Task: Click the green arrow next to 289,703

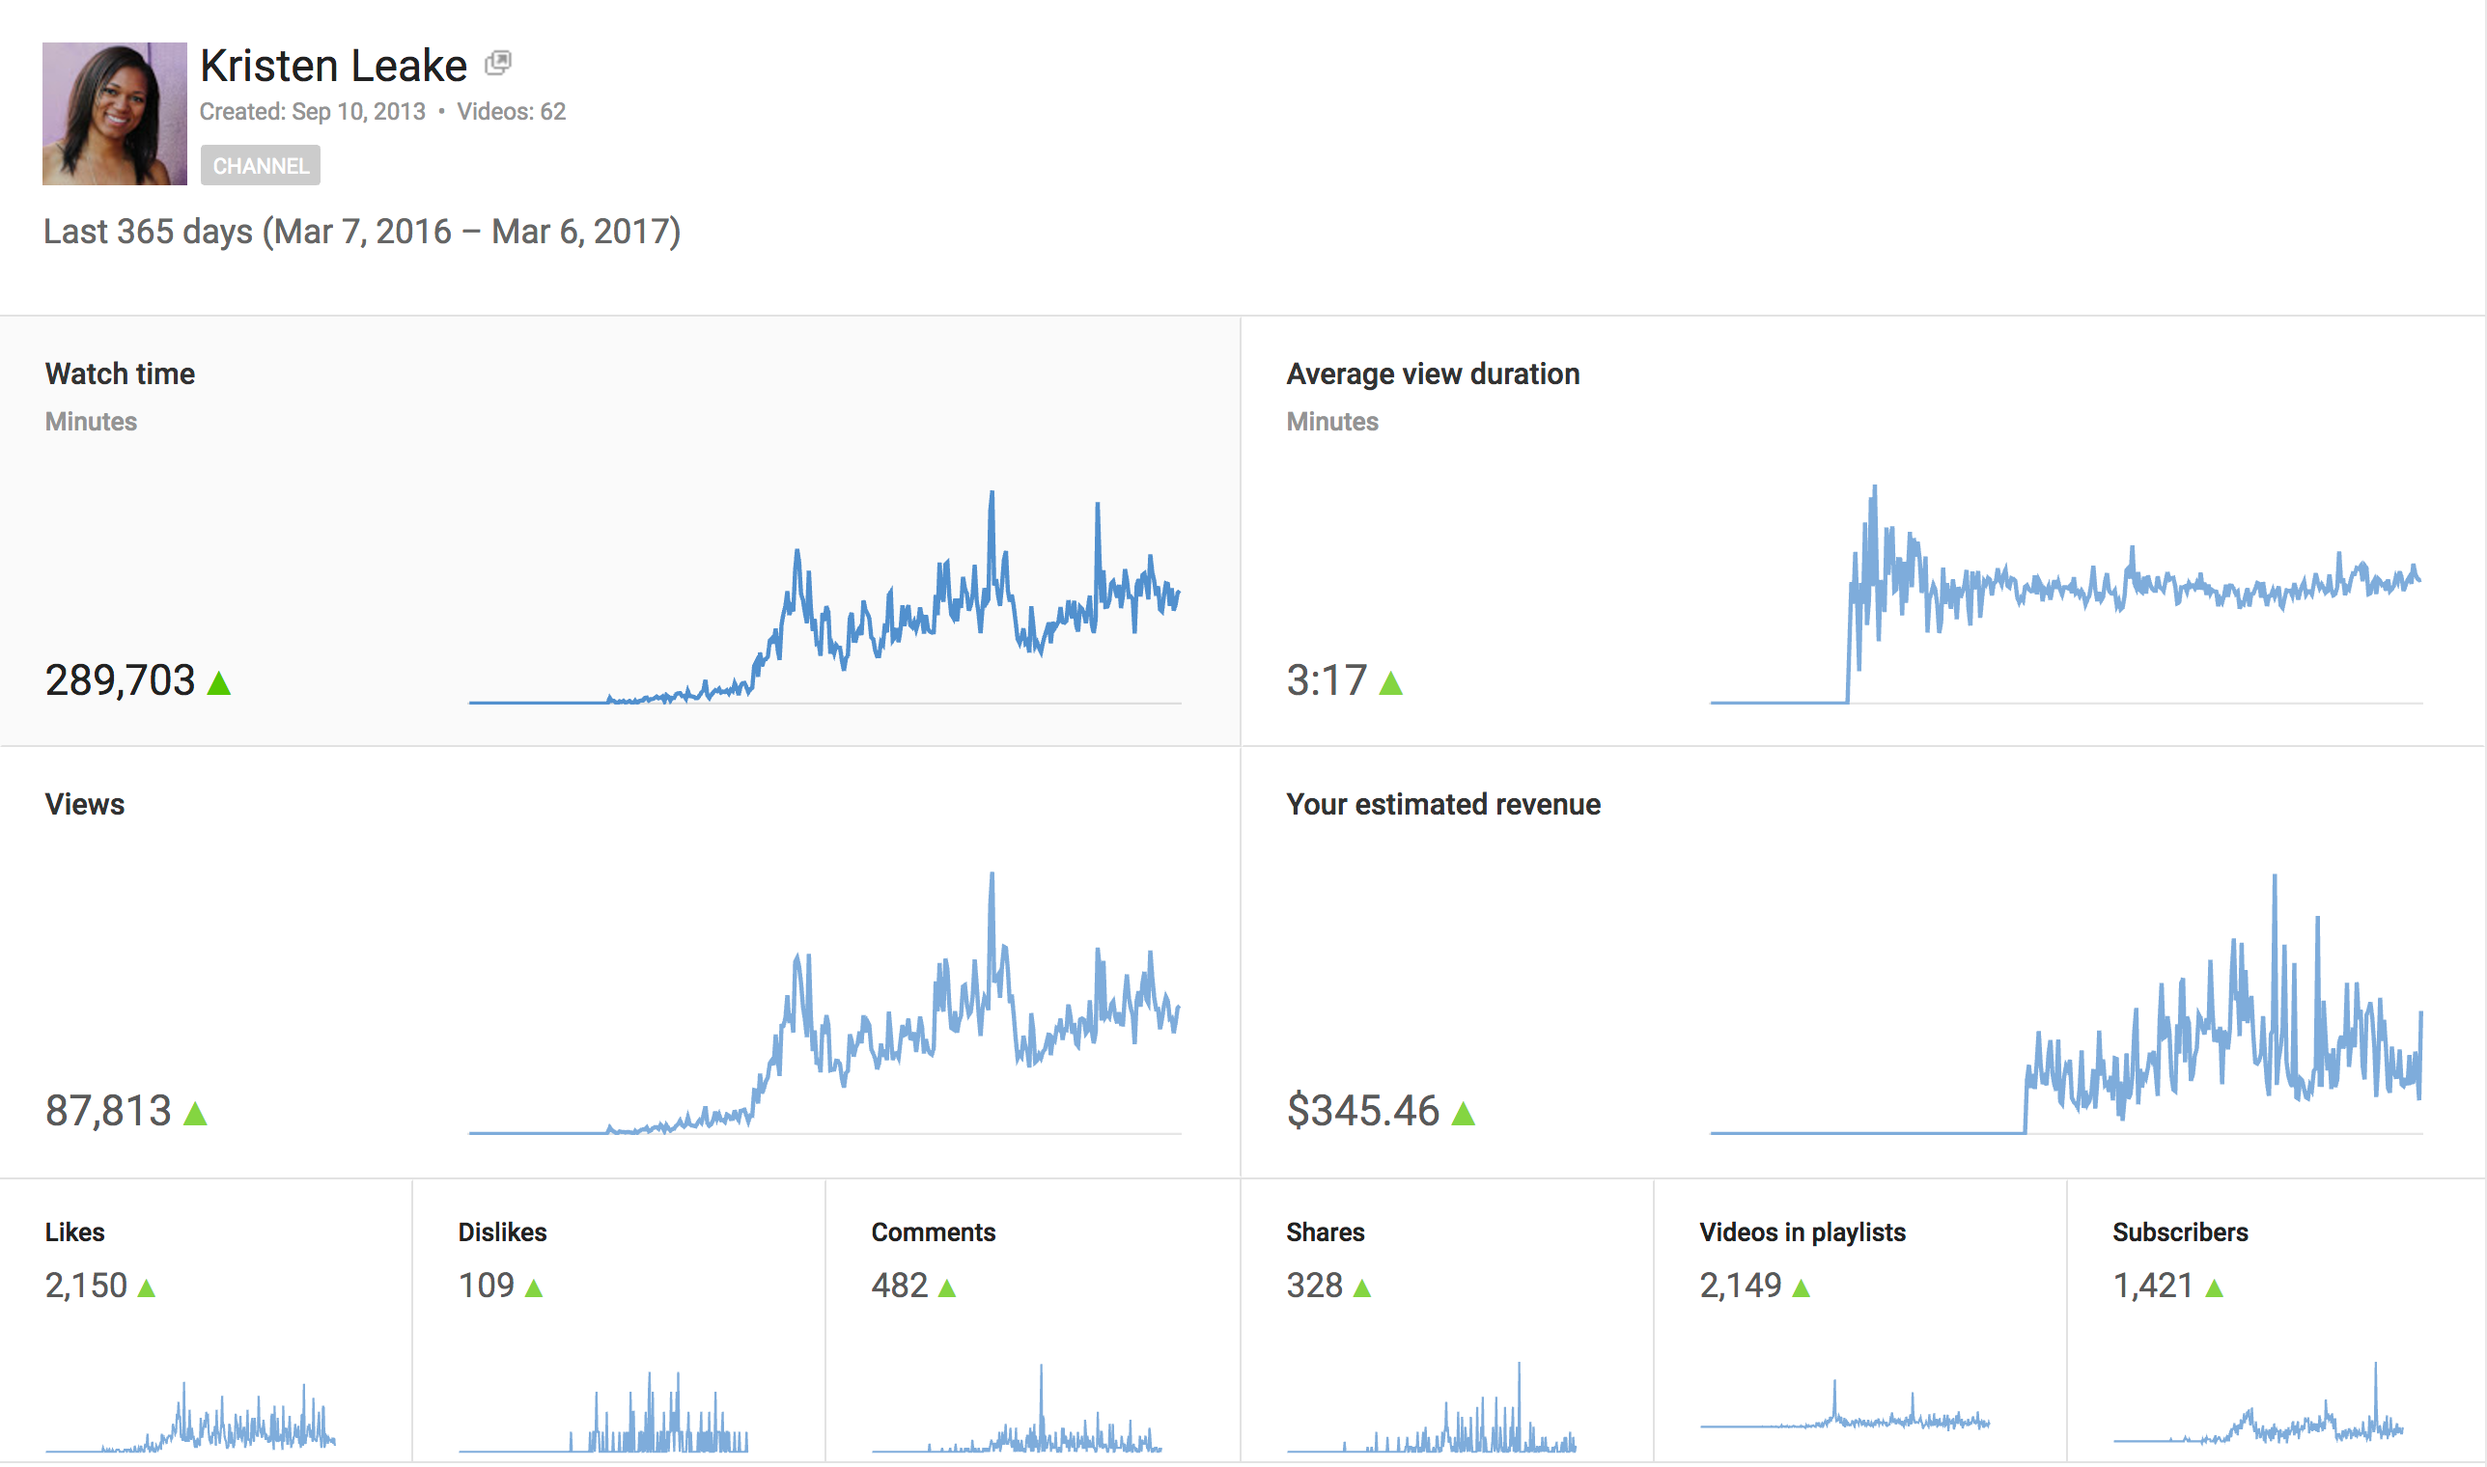Action: [x=219, y=682]
